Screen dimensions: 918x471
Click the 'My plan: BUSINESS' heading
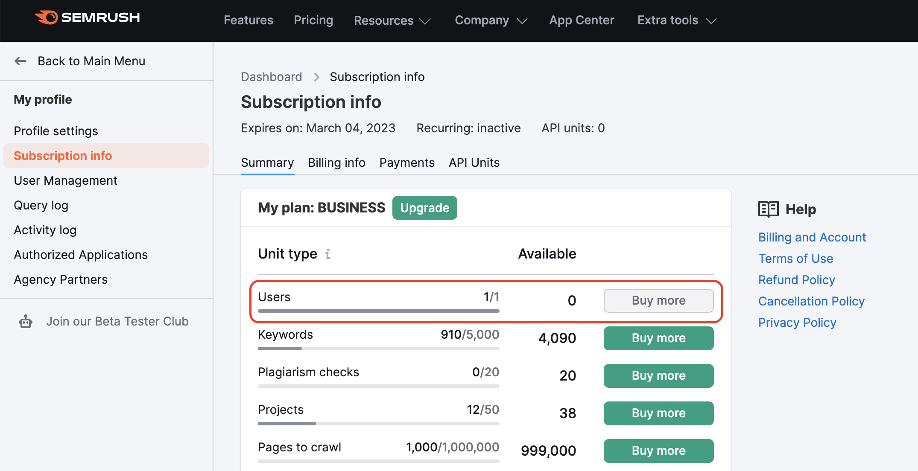pos(322,208)
